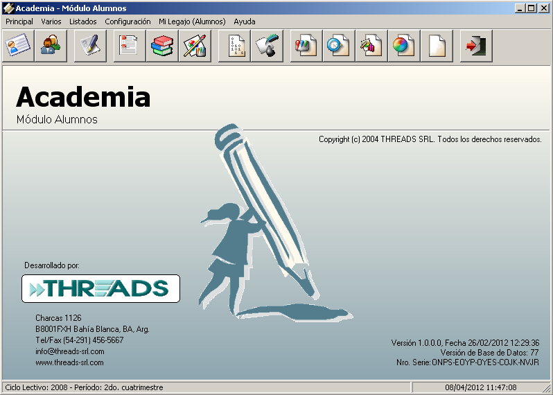Viewport: 553px width, 395px height.
Task: Click the ink feather toolbar icon
Action: pyautogui.click(x=267, y=46)
